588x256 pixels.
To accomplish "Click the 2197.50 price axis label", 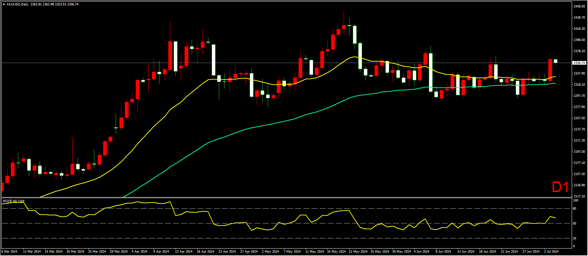I will (579, 152).
